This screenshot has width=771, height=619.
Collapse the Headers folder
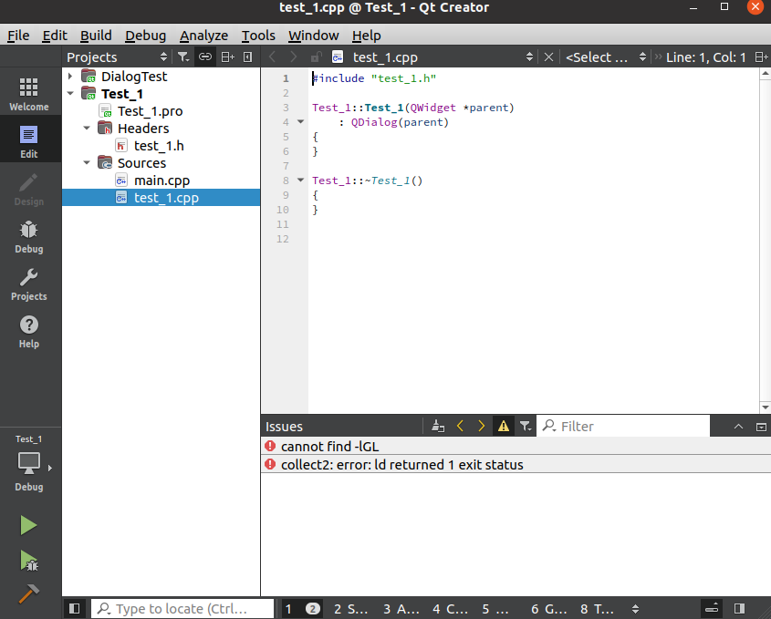86,128
